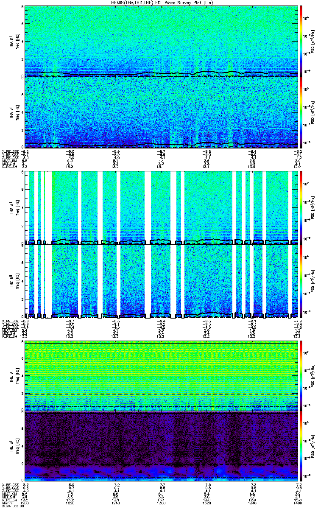Click the THA B-parallel spectrogram panel

[162, 112]
